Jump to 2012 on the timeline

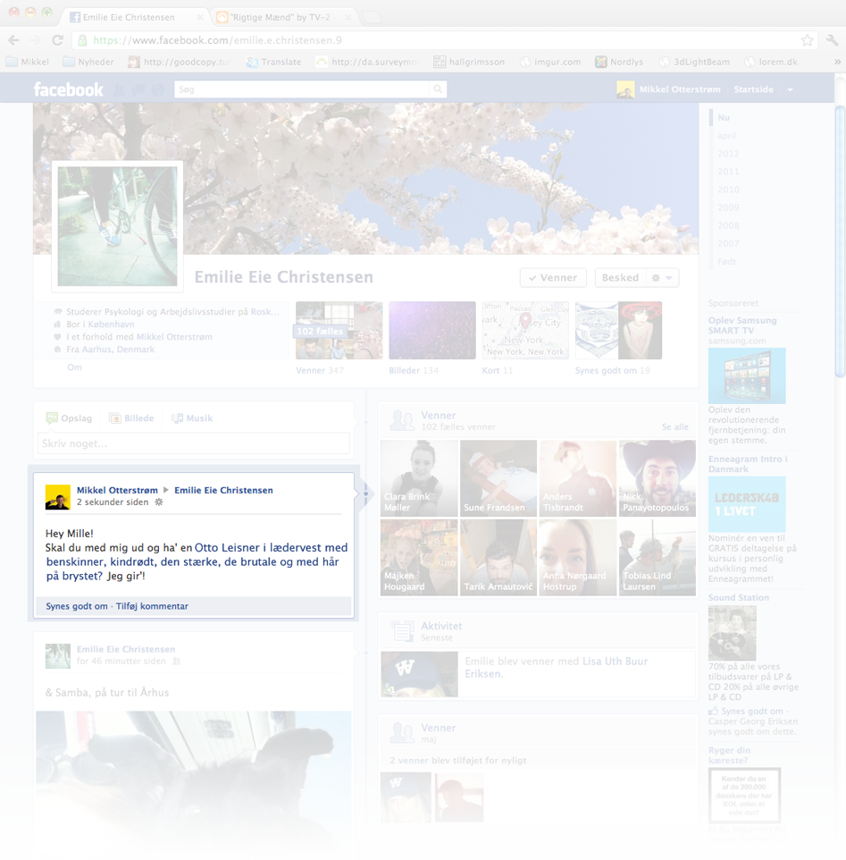[728, 154]
